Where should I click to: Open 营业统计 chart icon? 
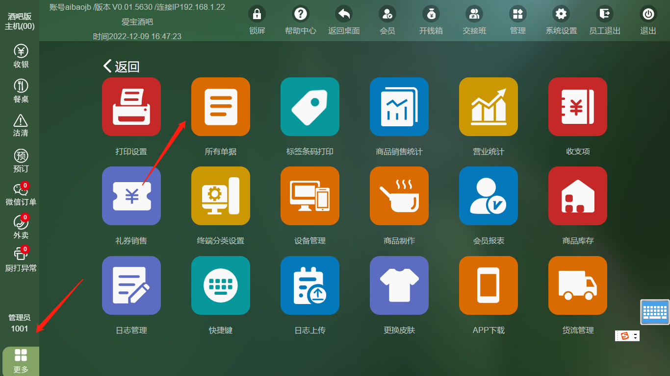pos(489,107)
